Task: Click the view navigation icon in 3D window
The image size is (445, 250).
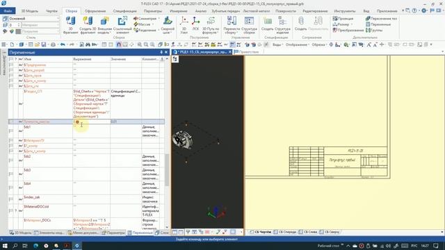Action: click(175, 59)
